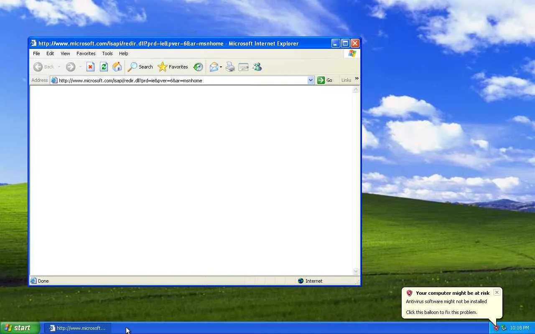
Task: Click the Edit icon beside Print
Action: click(244, 67)
